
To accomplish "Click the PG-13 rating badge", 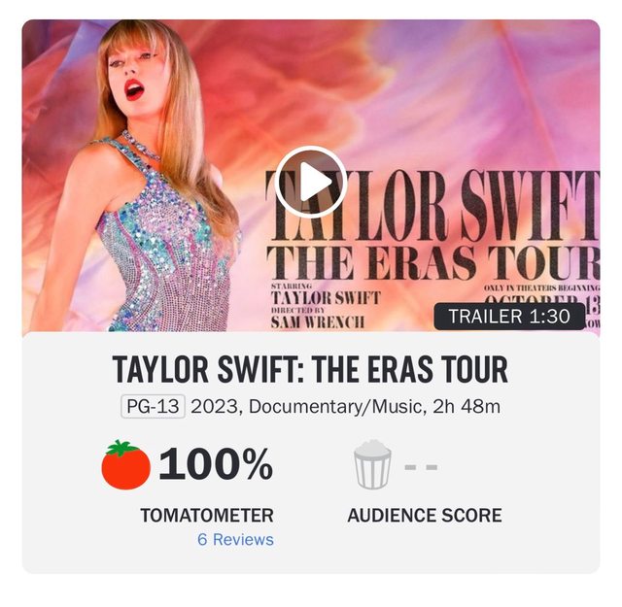I will 153,406.
